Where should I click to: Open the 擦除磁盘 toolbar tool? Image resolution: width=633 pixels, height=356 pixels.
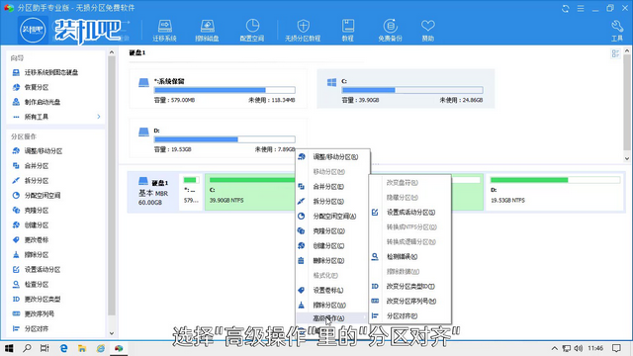tap(207, 31)
